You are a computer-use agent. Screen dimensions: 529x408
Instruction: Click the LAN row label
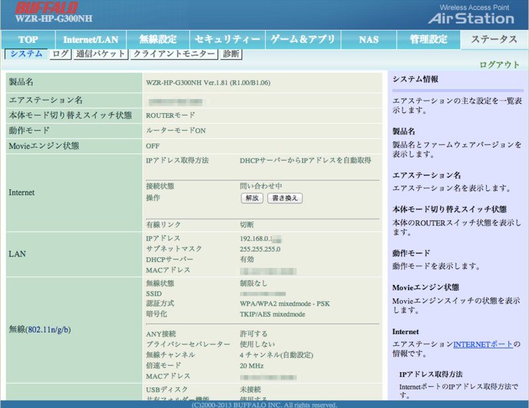[17, 254]
